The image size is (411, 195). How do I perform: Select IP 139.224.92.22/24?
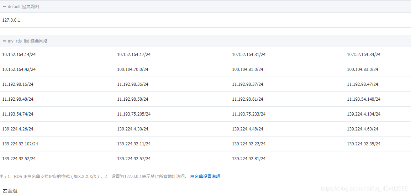pyautogui.click(x=249, y=144)
